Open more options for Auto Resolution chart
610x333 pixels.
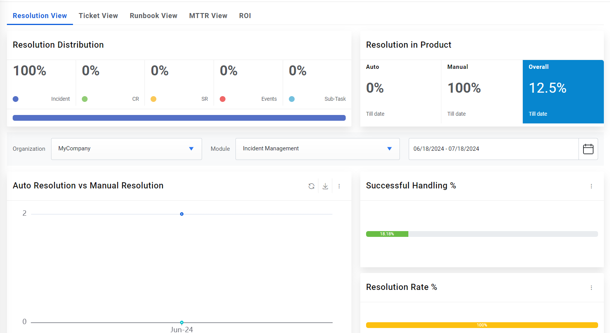pos(339,186)
